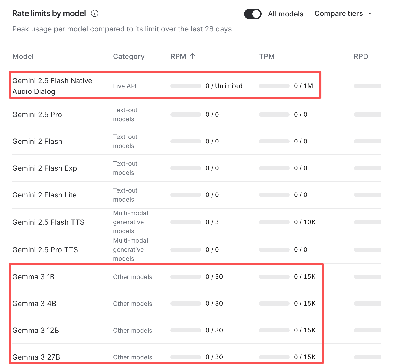Click the RPM value 0 / 0 for Gemini 2.5 Pro
The image size is (404, 364).
click(x=212, y=115)
